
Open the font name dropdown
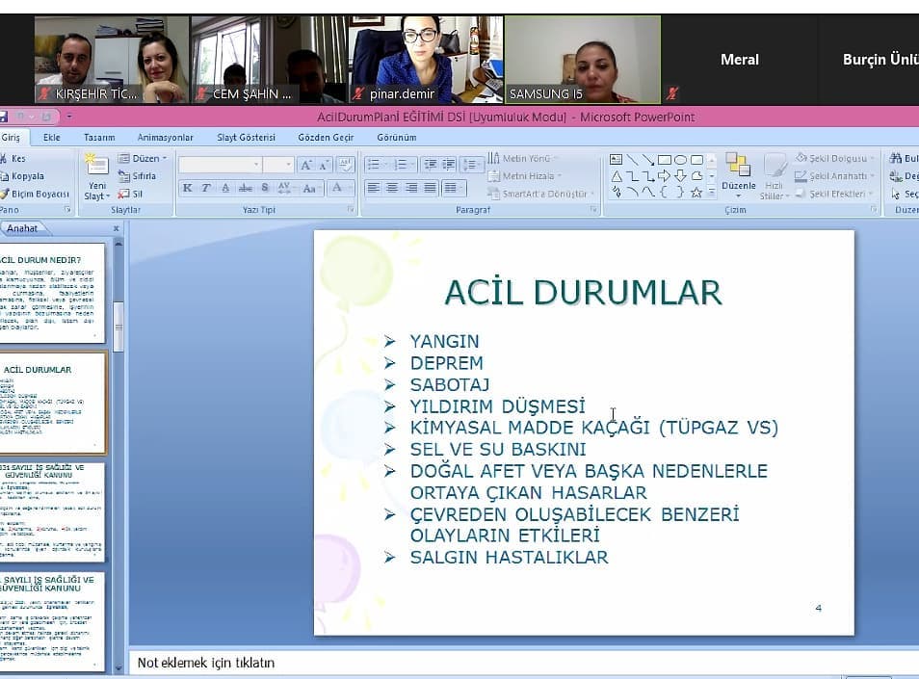[256, 165]
